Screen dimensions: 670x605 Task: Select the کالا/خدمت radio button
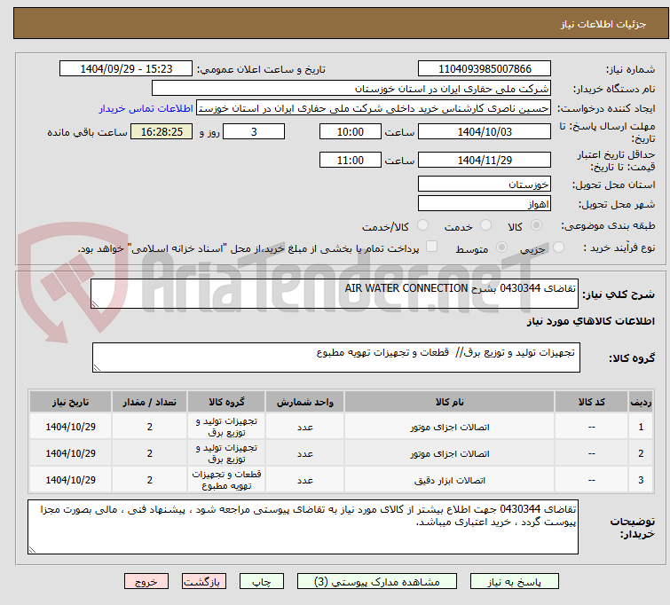422,225
